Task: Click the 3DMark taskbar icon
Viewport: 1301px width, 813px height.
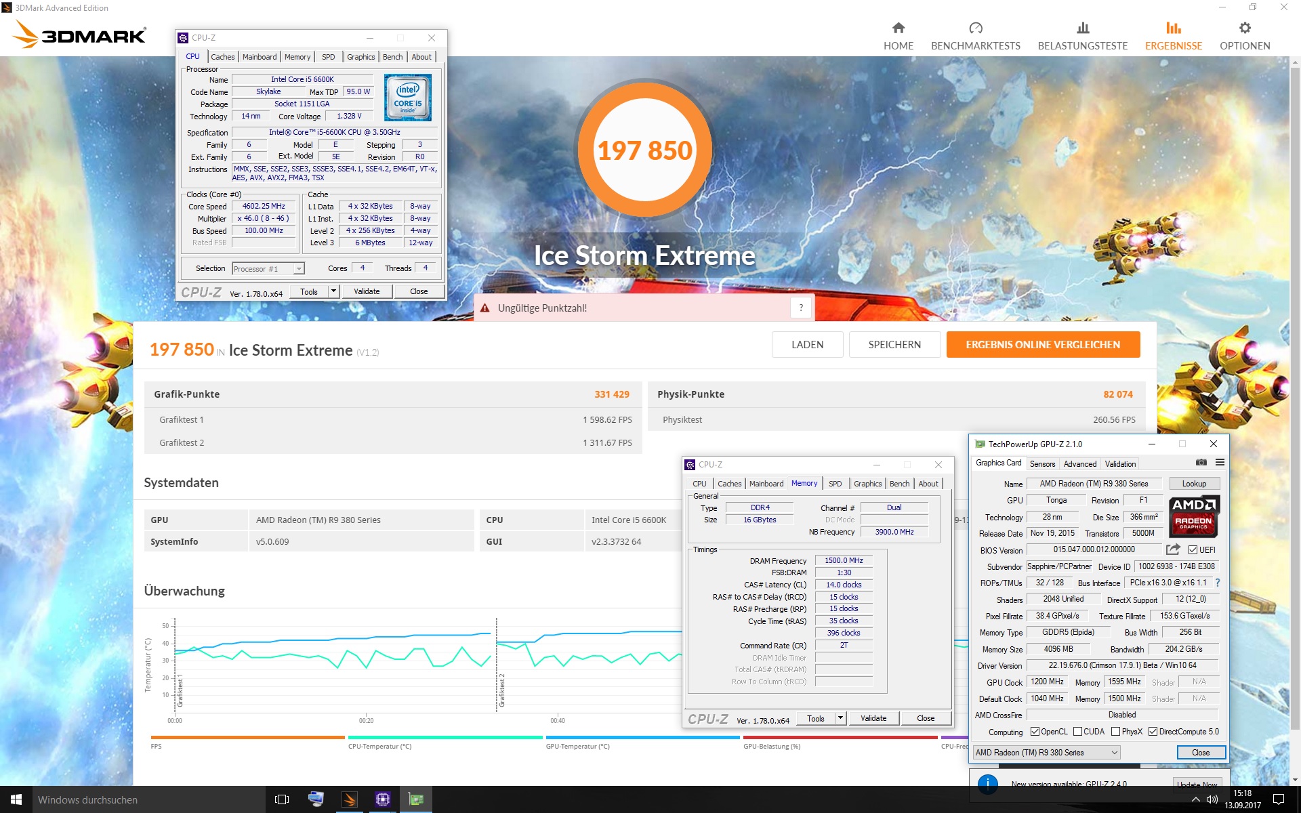Action: 350,799
